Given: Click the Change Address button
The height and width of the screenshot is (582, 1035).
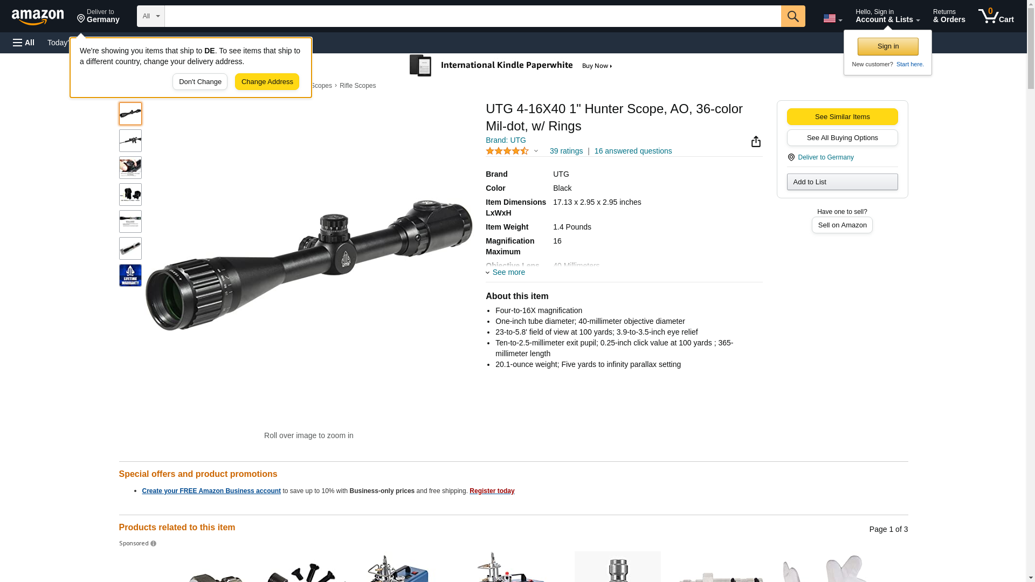Looking at the screenshot, I should click(x=267, y=82).
